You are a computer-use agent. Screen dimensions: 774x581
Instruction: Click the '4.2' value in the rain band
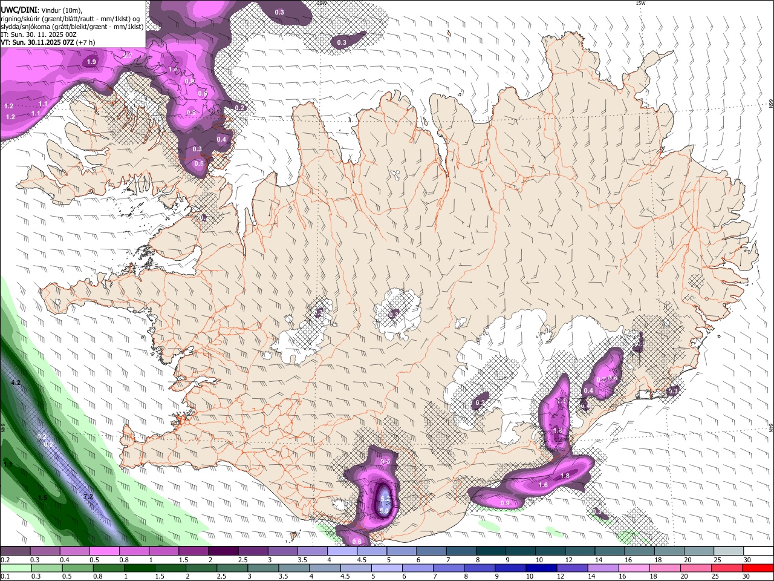click(x=16, y=382)
